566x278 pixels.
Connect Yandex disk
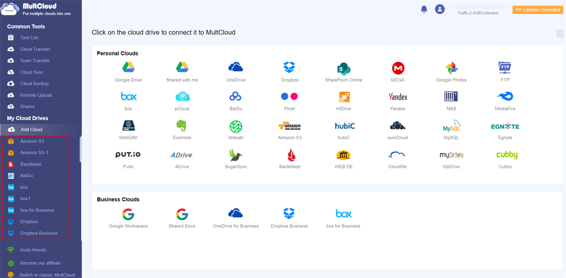(x=398, y=101)
